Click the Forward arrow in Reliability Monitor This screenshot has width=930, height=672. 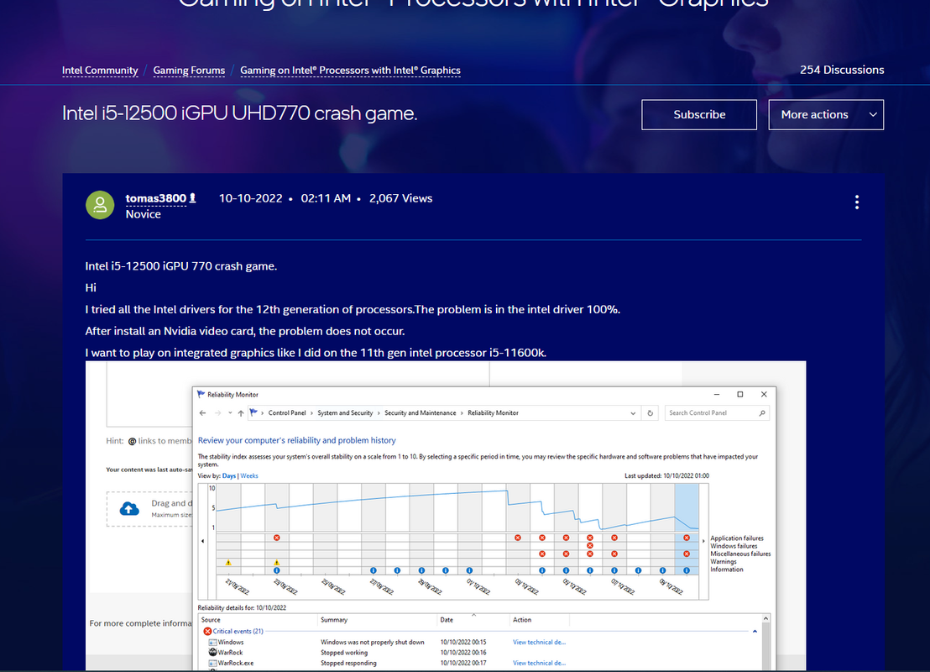(x=217, y=413)
